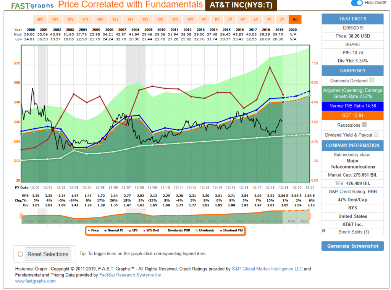Image resolution: width=391 pixels, height=290 pixels.
Task: Select the radio circle beside Reset Selections
Action: pos(21,254)
